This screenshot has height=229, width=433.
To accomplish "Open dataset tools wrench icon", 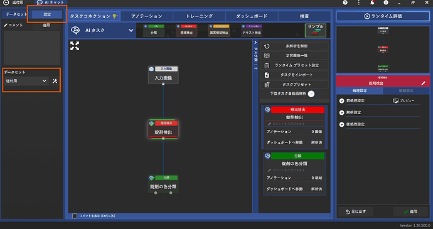I will pyautogui.click(x=55, y=81).
